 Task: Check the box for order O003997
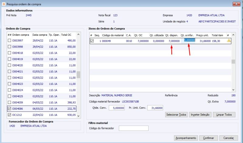pyautogui.click(x=9, y=41)
